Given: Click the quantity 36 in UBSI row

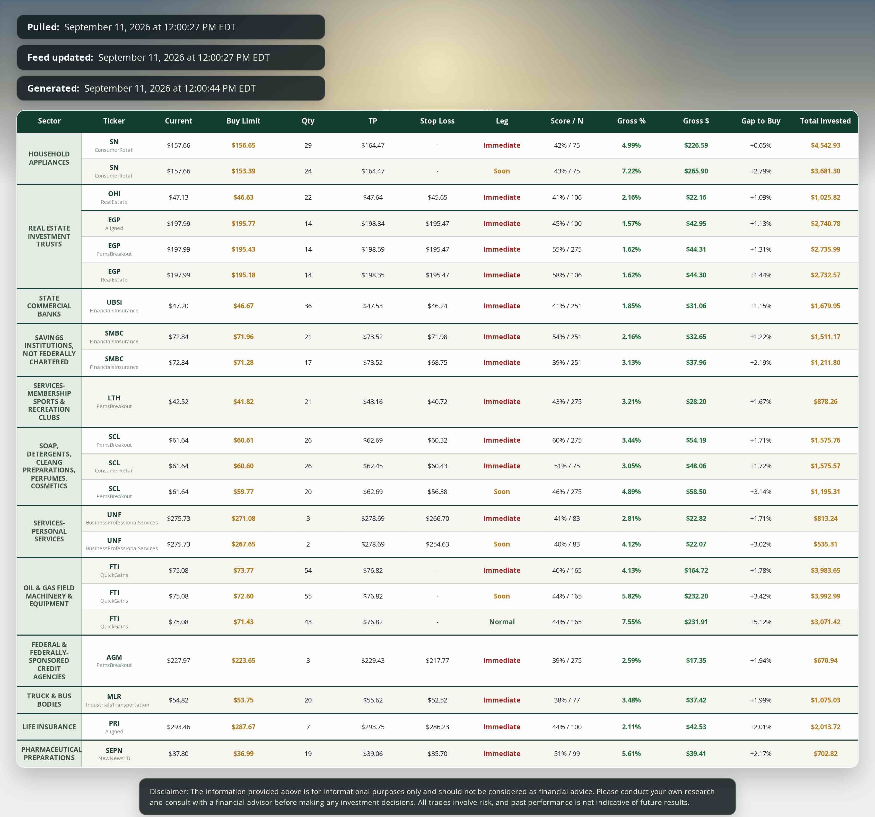Looking at the screenshot, I should 308,306.
